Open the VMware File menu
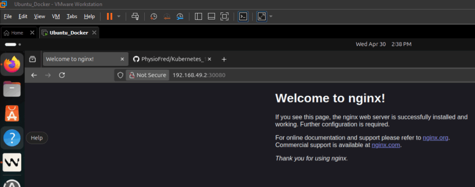 tap(7, 16)
